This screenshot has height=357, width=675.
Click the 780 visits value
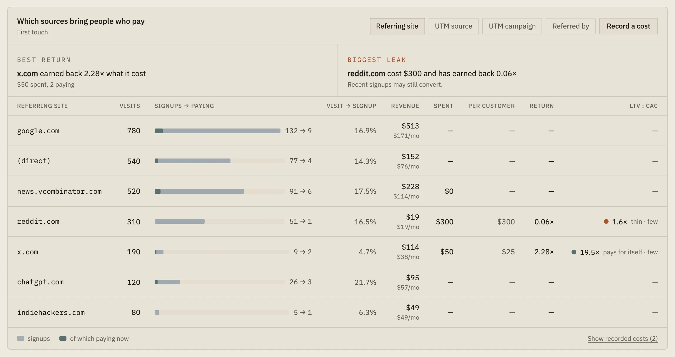pyautogui.click(x=133, y=131)
